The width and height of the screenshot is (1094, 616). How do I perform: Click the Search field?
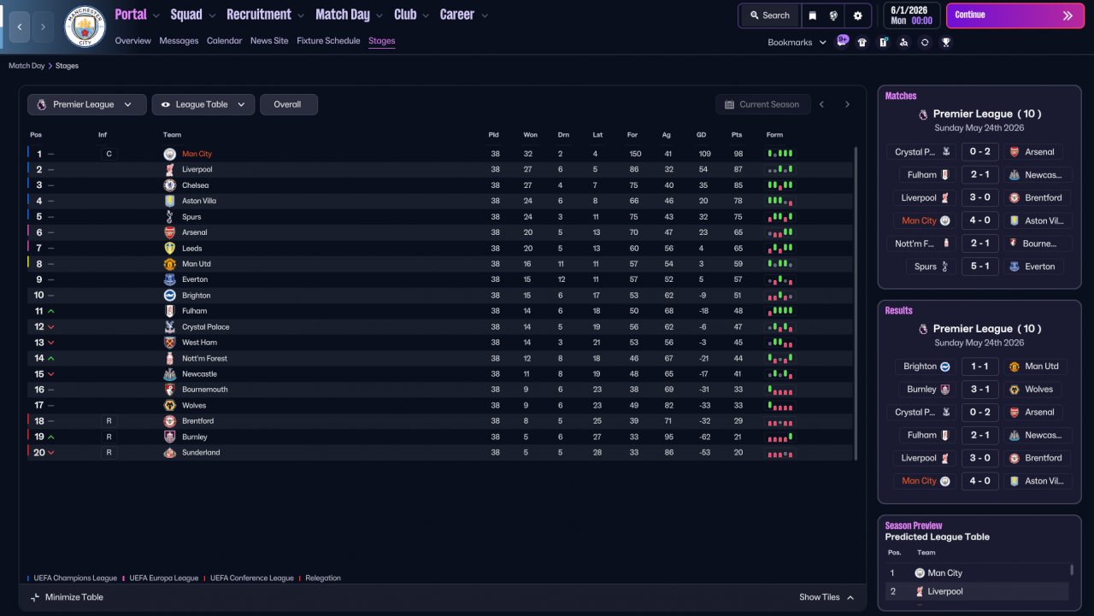coord(769,15)
